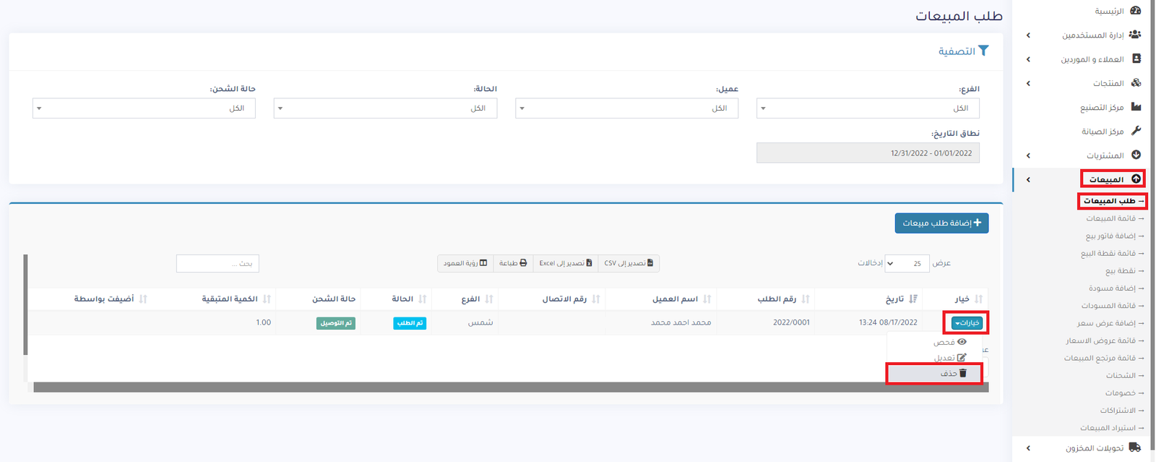Open the حالة الشحن filter dropdown

point(144,108)
